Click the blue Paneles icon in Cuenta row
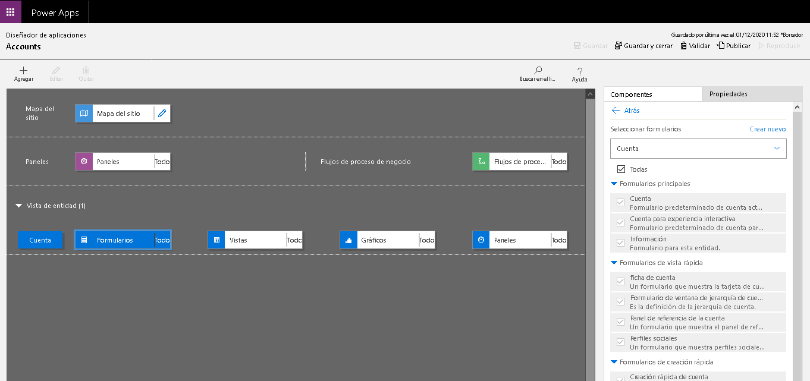This screenshot has width=810, height=381. click(481, 240)
